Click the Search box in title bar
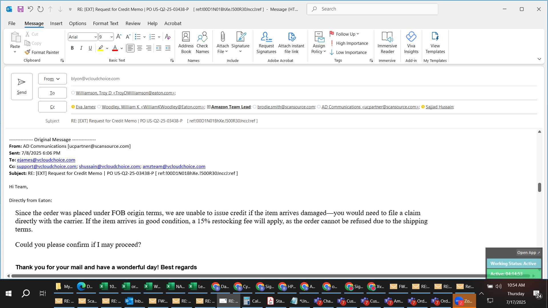548x308 pixels. point(372,9)
